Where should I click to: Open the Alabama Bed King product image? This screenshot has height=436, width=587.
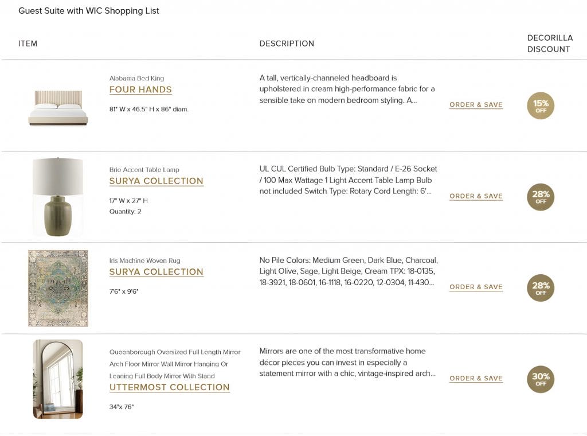[x=58, y=108]
